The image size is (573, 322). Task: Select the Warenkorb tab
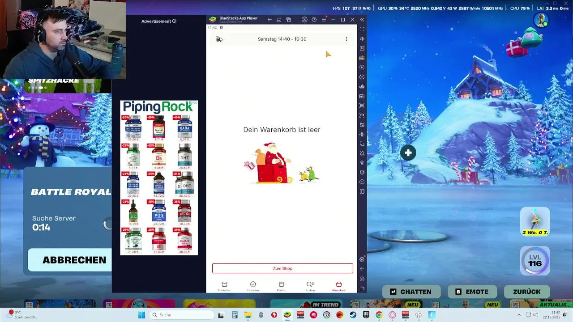(x=339, y=286)
